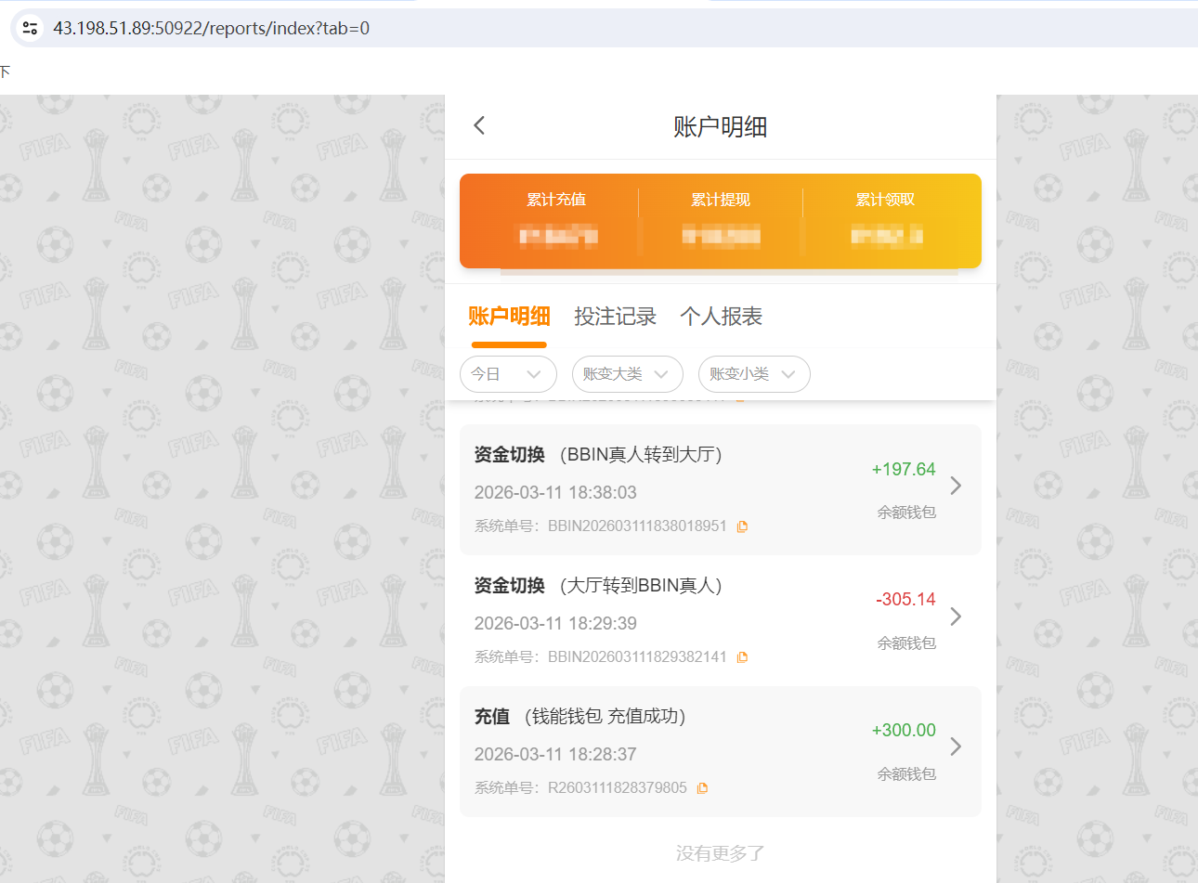
Task: Select the 账户明细 tab
Action: [x=509, y=317]
